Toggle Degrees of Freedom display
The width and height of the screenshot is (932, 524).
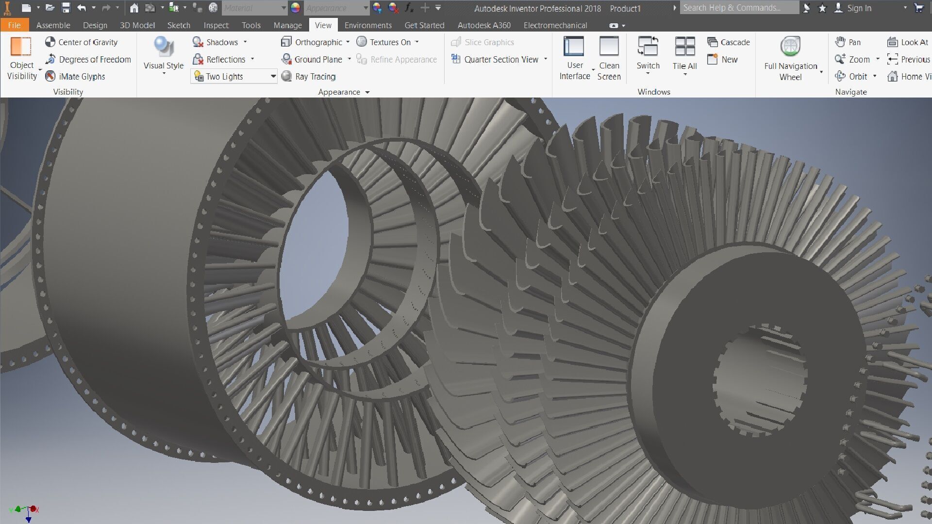[88, 59]
